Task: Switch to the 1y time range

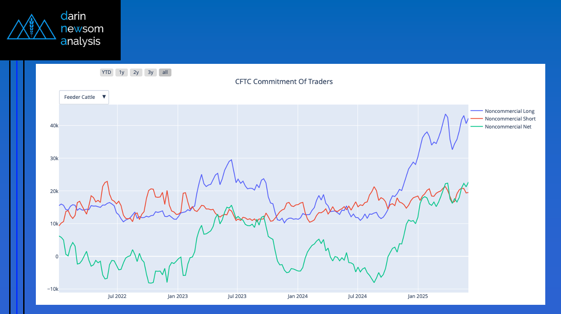Action: (122, 73)
